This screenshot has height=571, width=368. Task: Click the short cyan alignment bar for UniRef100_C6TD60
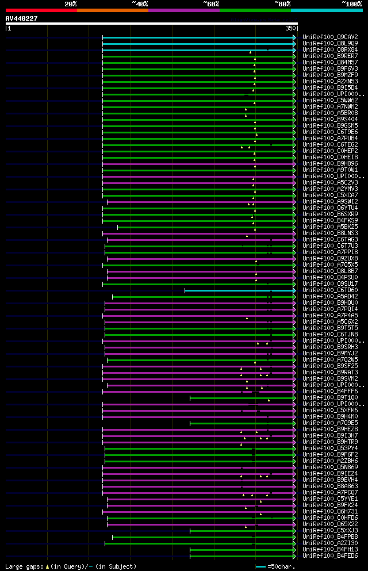coord(240,290)
